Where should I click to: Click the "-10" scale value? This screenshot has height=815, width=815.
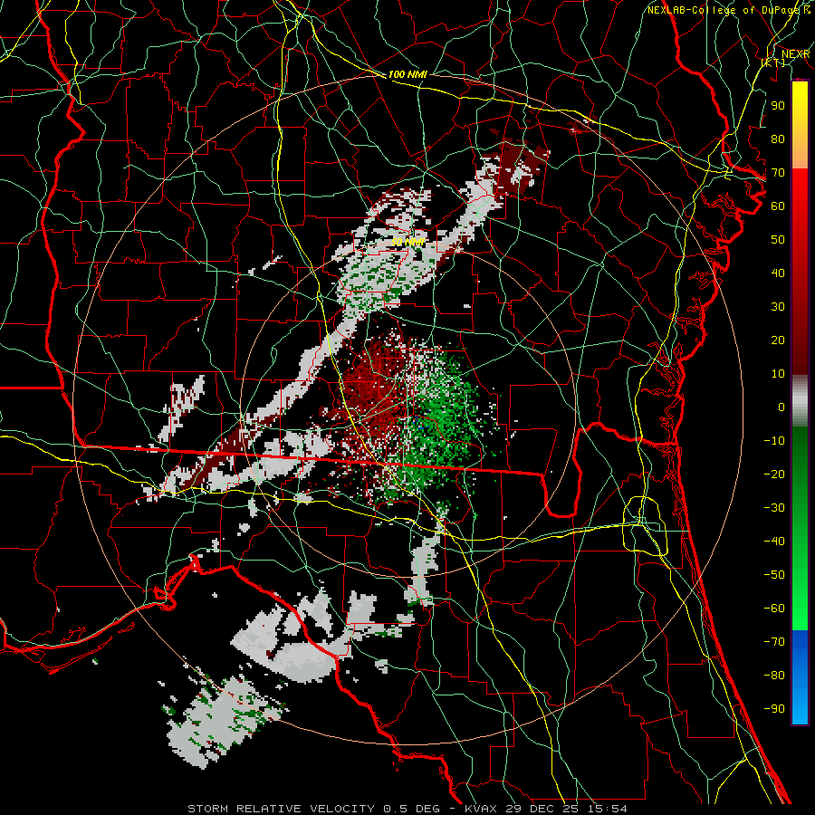(774, 441)
